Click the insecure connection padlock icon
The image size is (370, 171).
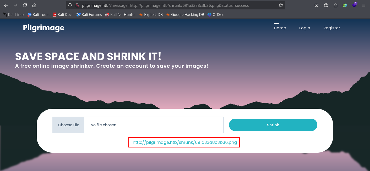[77, 5]
